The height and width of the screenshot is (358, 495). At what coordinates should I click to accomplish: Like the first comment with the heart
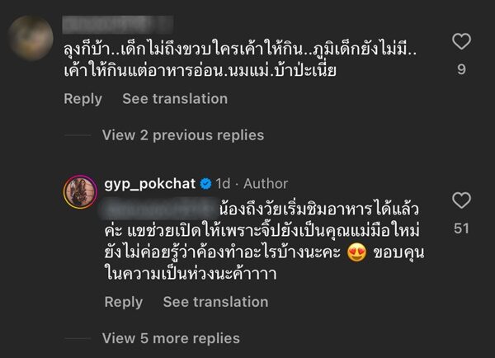click(x=462, y=40)
